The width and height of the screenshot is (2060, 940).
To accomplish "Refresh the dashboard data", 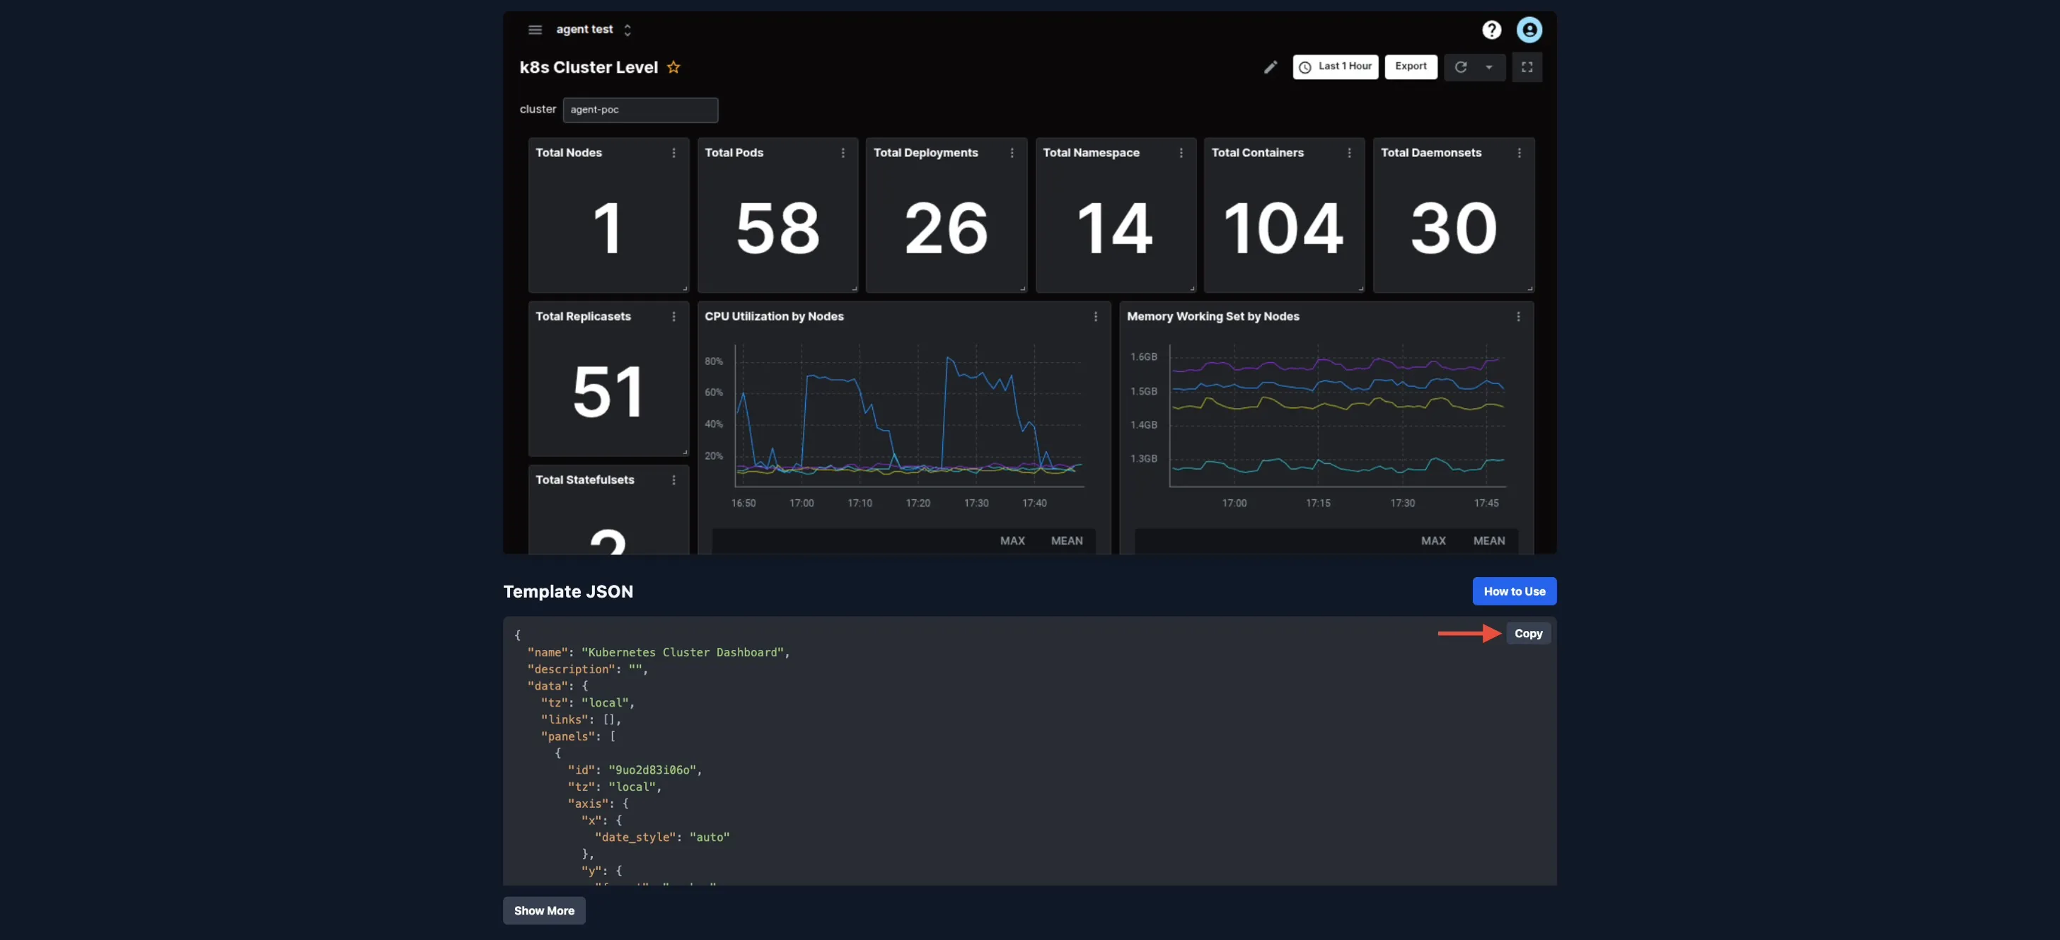I will tap(1460, 67).
